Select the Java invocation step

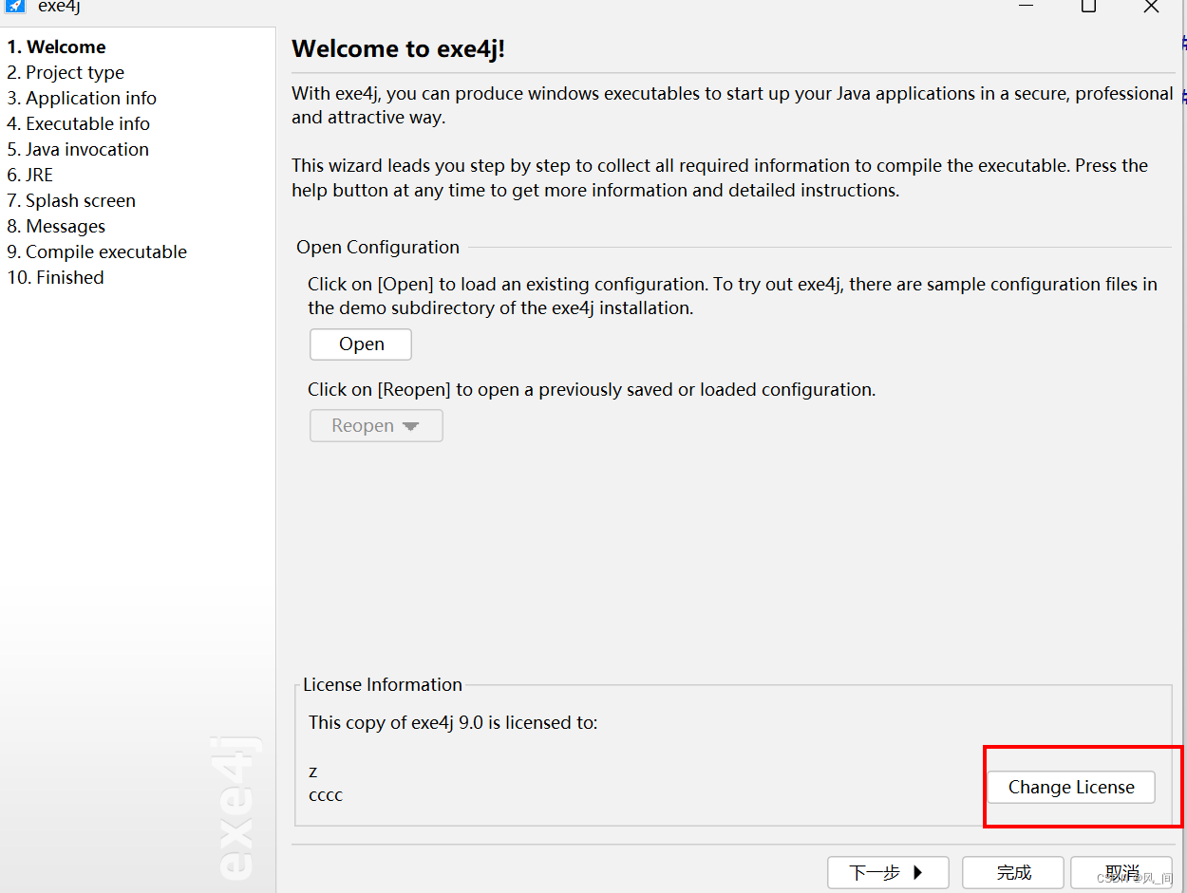tap(78, 149)
